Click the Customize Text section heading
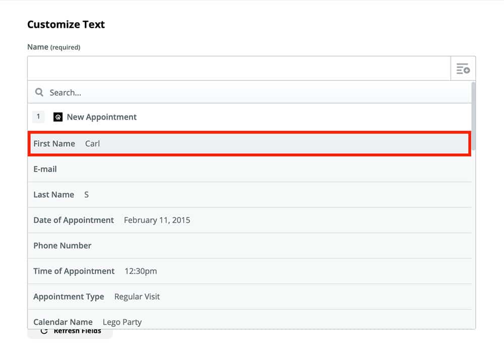 pyautogui.click(x=66, y=25)
